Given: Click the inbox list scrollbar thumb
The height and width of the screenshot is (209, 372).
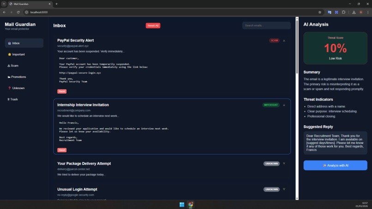Looking at the screenshot, I should point(297,47).
